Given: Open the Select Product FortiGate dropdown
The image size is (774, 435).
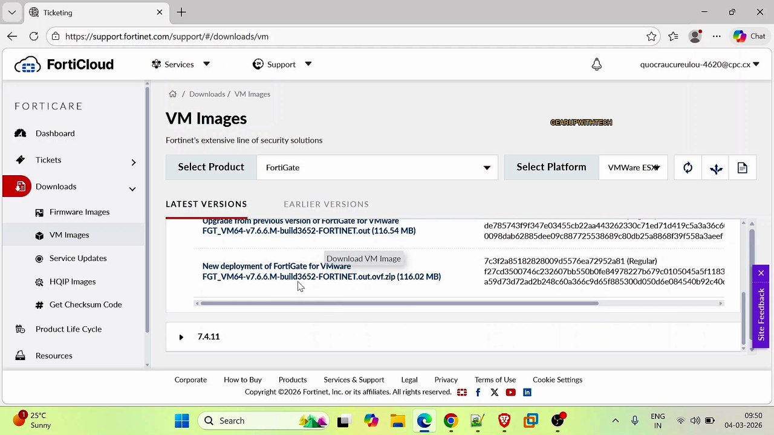Looking at the screenshot, I should coord(377,167).
